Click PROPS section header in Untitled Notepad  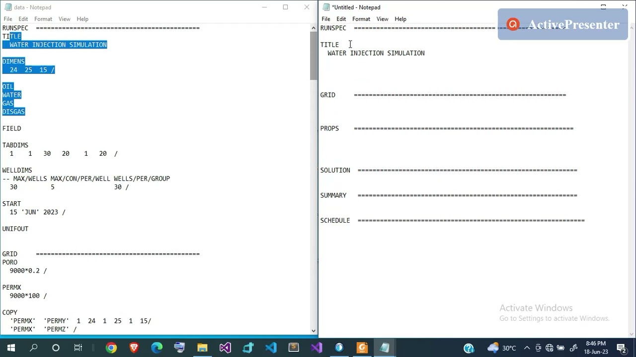(329, 128)
